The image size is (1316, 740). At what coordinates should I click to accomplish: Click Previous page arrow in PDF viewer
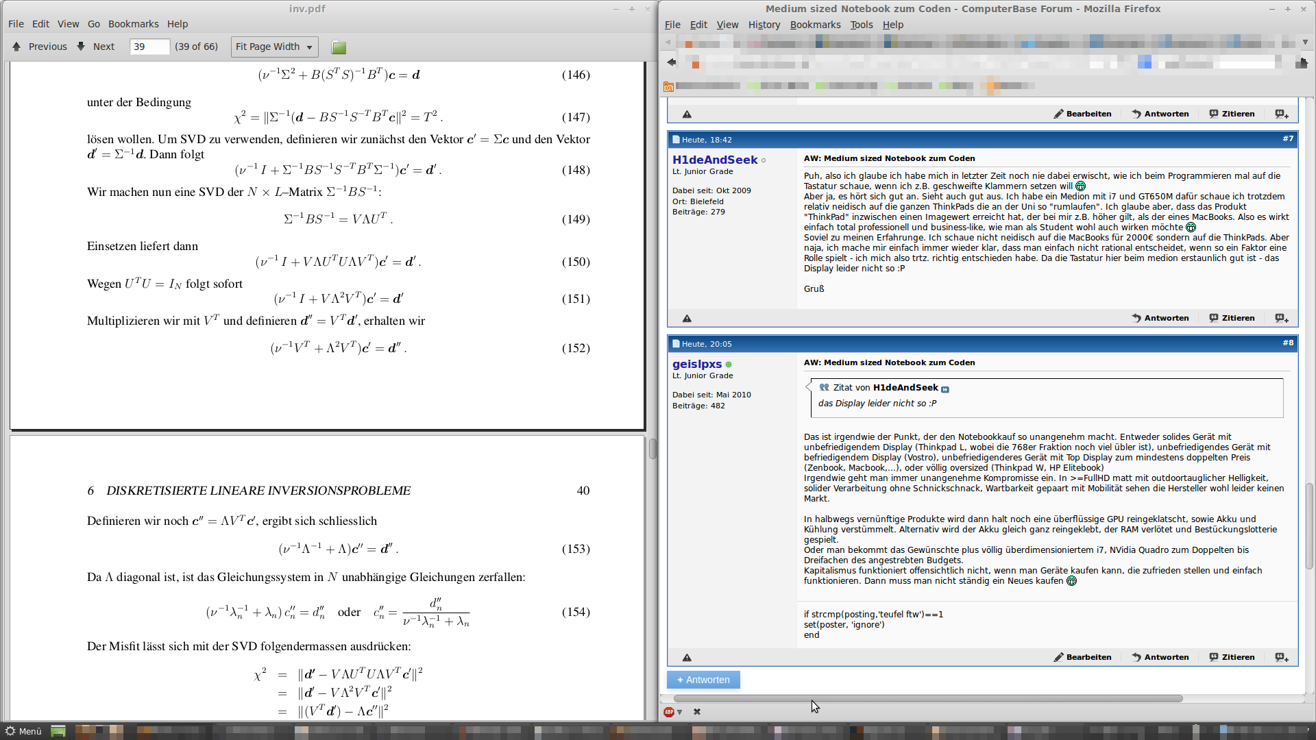pos(16,47)
